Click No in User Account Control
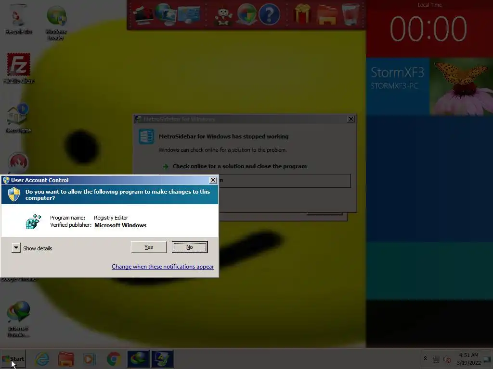The width and height of the screenshot is (493, 369). coord(190,247)
